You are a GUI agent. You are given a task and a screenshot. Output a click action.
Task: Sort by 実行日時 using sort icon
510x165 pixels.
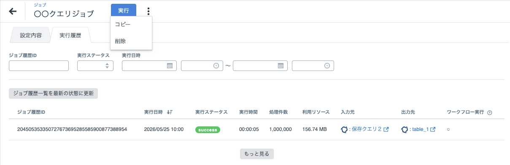tap(170, 112)
